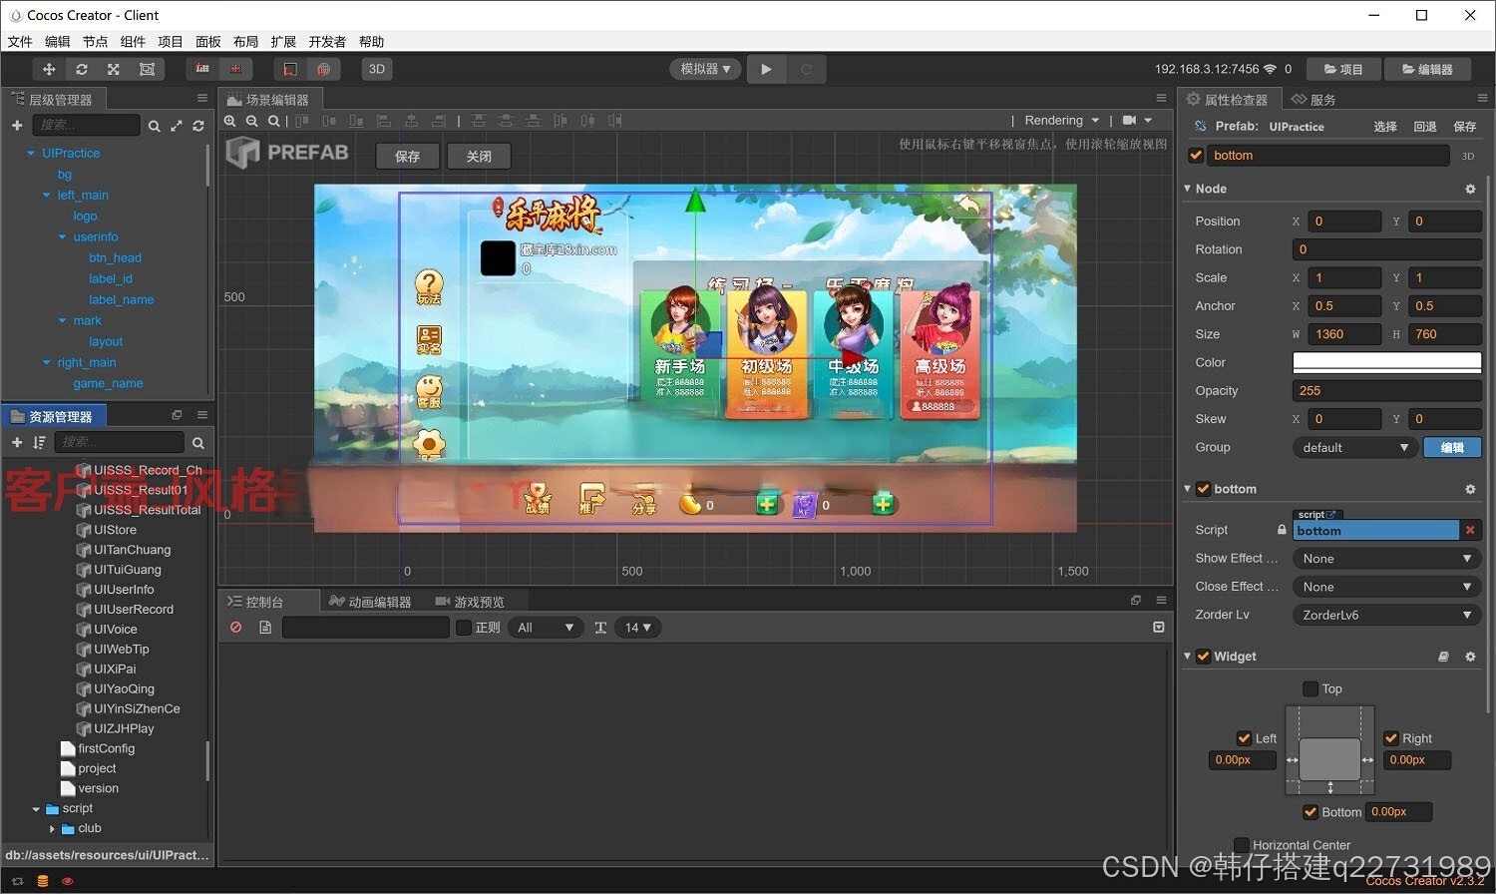1496x894 pixels.
Task: Create new asset with plus icon
Action: point(17,442)
